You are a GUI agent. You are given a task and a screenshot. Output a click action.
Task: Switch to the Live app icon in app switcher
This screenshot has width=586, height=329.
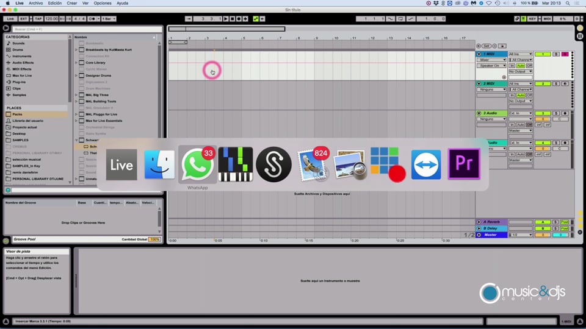(x=121, y=165)
